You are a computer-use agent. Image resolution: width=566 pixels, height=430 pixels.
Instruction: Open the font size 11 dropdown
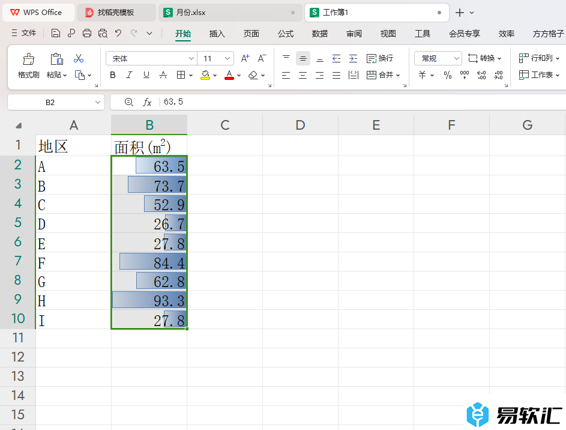tap(227, 58)
